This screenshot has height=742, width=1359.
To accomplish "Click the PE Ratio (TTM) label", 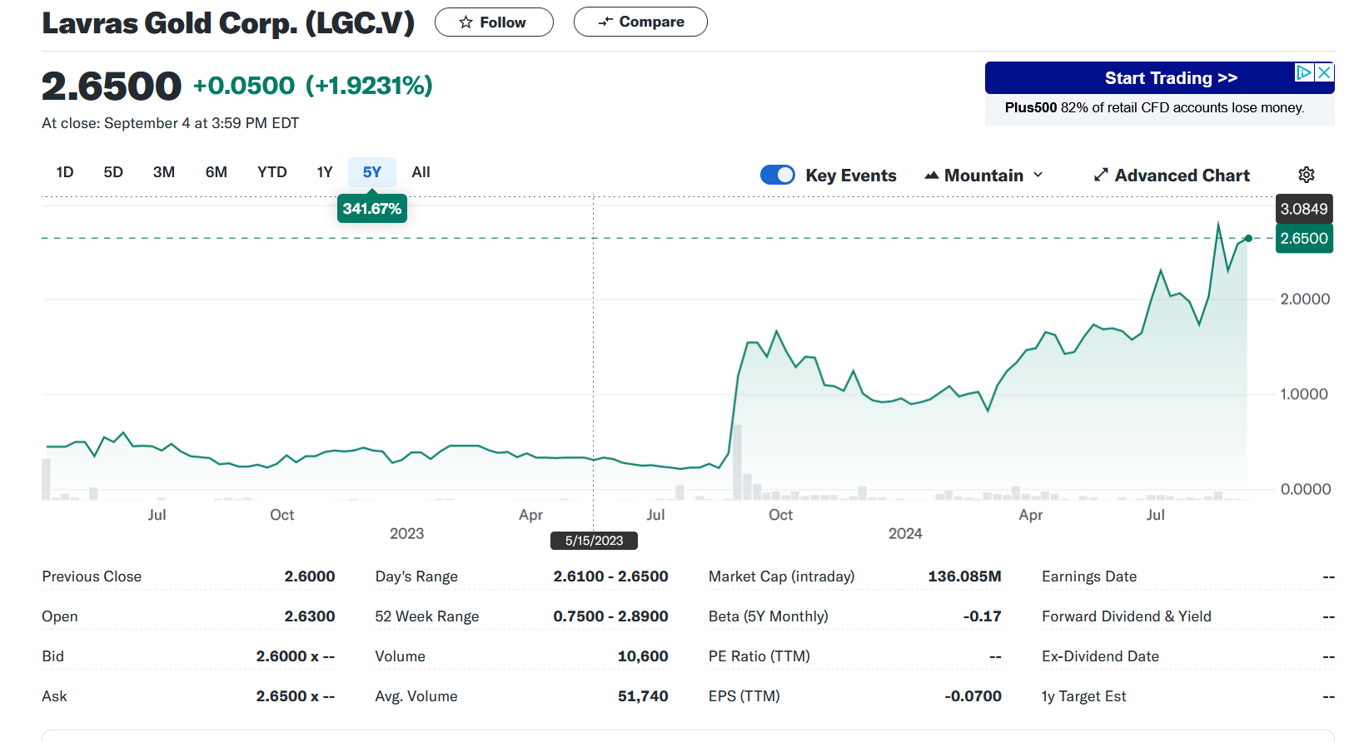I will point(759,656).
